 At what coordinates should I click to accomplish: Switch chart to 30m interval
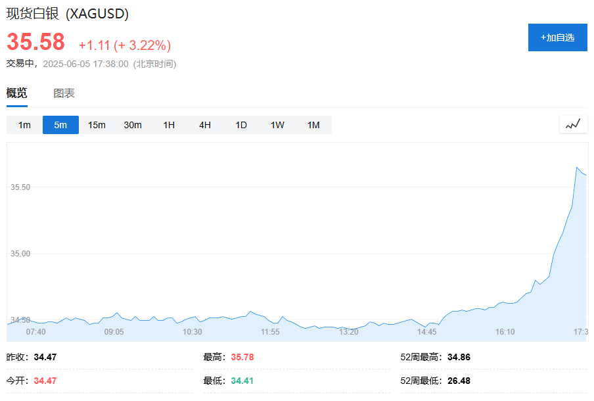point(133,125)
